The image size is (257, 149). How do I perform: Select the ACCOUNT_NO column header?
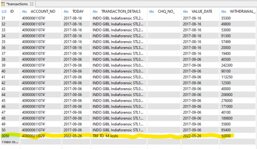[43, 11]
